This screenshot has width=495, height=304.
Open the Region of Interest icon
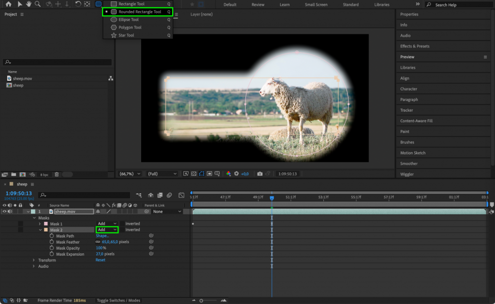click(x=210, y=174)
